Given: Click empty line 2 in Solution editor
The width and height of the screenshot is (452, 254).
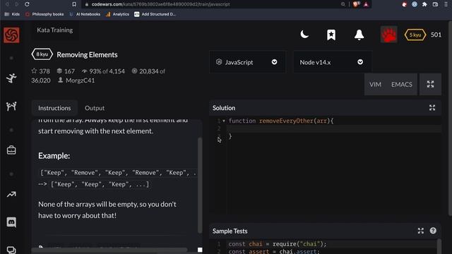Looking at the screenshot, I should [x=334, y=128].
